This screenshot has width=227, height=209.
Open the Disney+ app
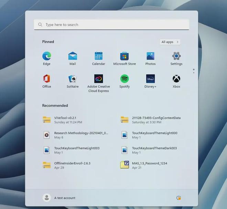coord(150,79)
